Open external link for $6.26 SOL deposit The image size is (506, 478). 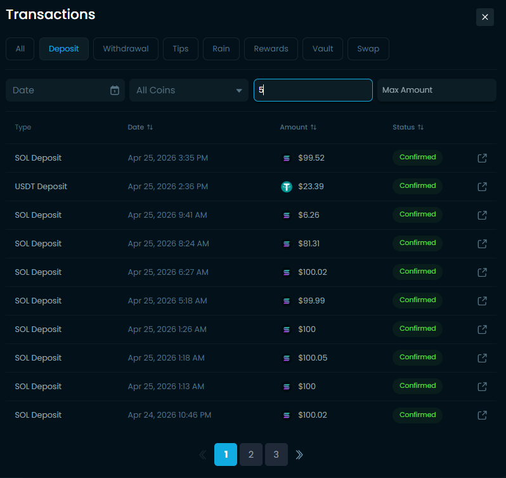pos(482,215)
